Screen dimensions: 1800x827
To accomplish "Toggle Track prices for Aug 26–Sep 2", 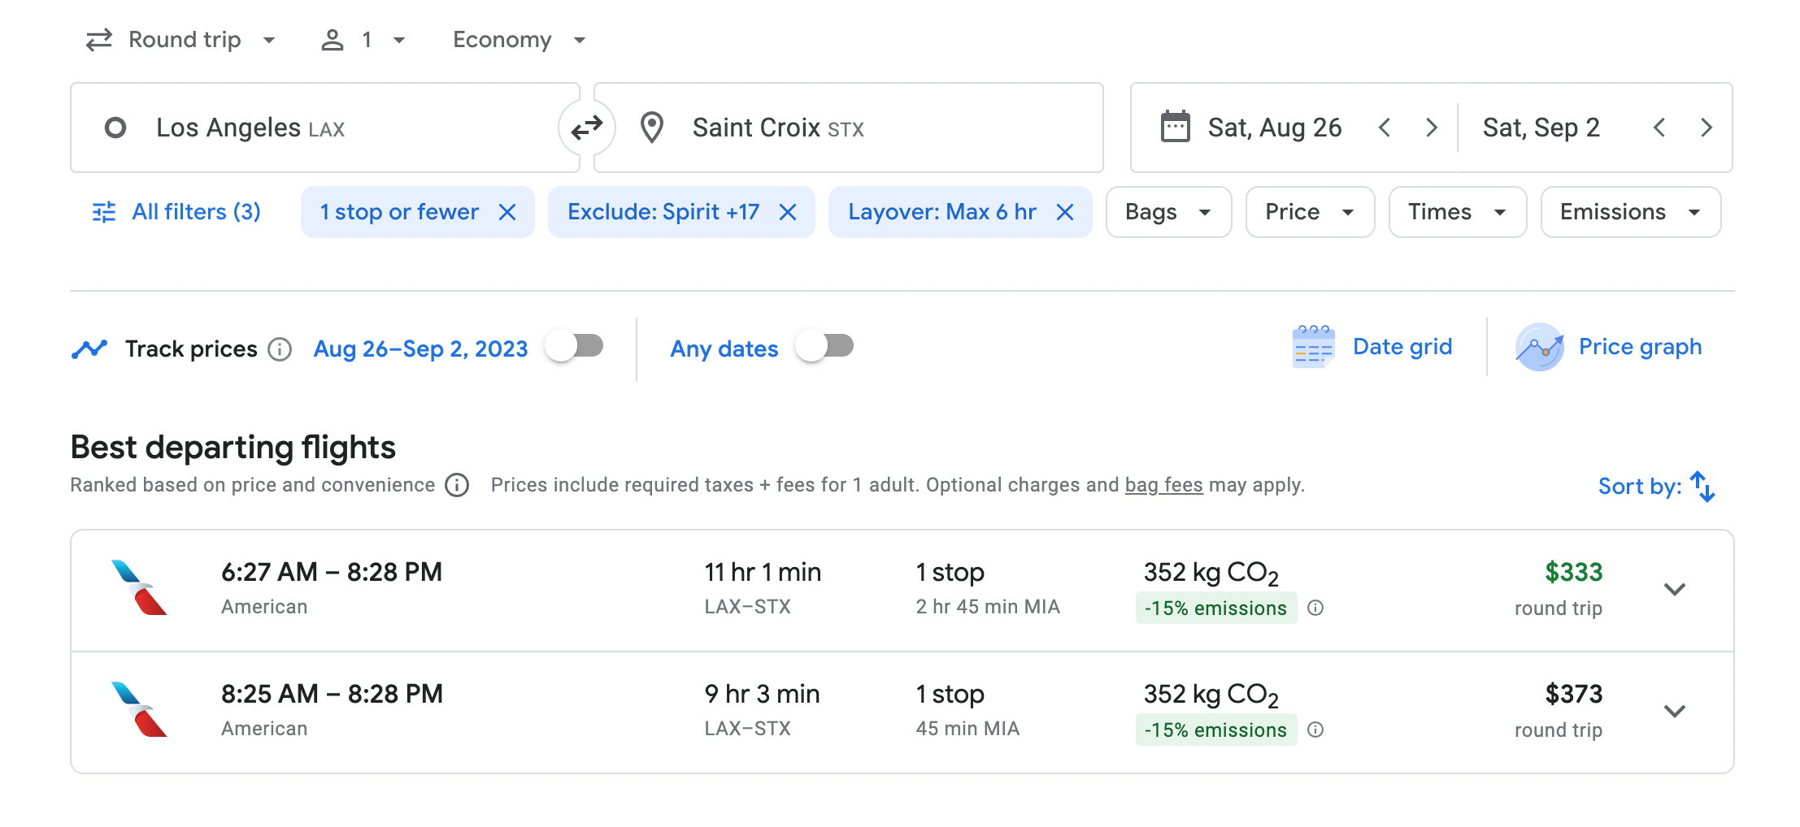I will pos(575,346).
